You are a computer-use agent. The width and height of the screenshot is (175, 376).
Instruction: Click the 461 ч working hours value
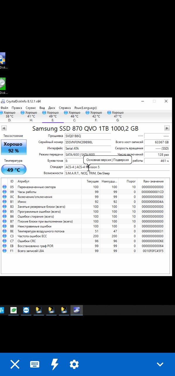pyautogui.click(x=157, y=161)
